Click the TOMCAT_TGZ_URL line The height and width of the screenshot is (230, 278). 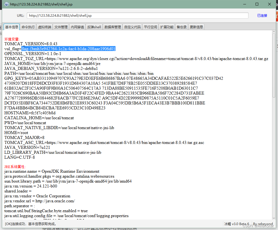(136, 59)
